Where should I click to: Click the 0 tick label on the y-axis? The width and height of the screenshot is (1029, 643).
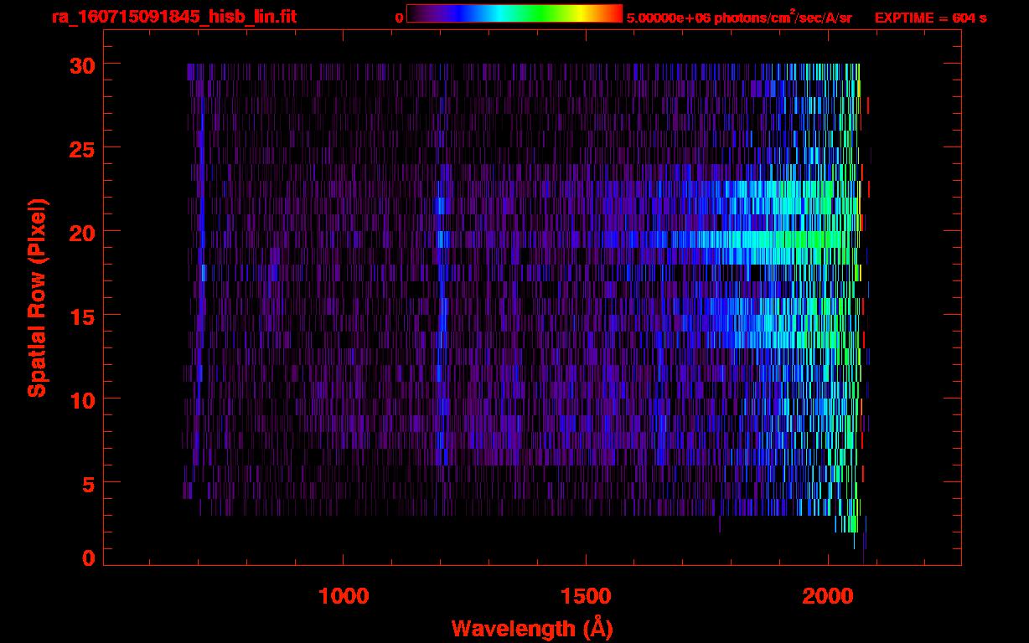[88, 558]
